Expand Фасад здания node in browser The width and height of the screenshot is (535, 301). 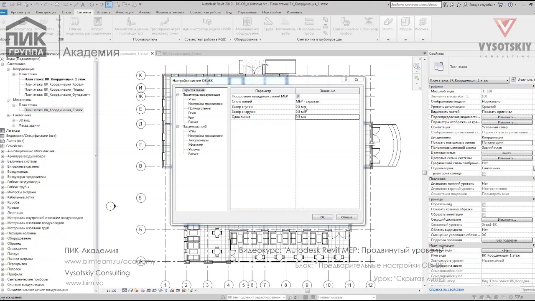coord(14,125)
